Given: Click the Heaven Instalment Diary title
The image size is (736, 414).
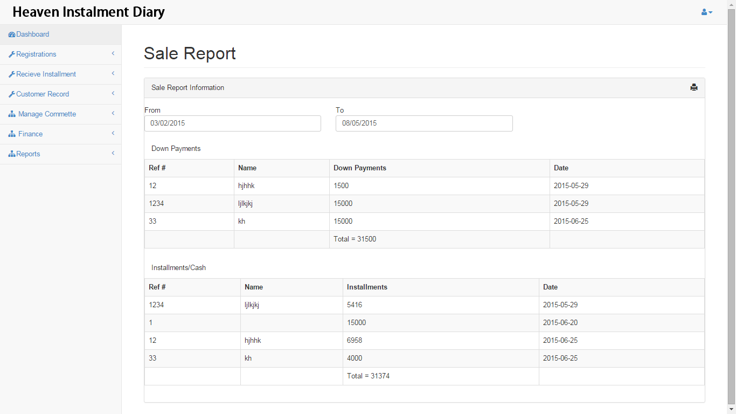Looking at the screenshot, I should (89, 12).
